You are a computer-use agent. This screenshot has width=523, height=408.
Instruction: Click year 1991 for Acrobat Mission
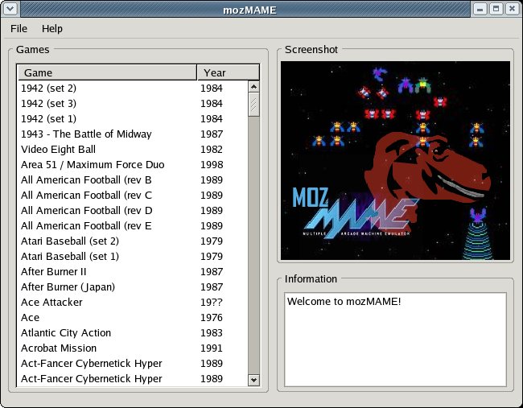coord(212,348)
